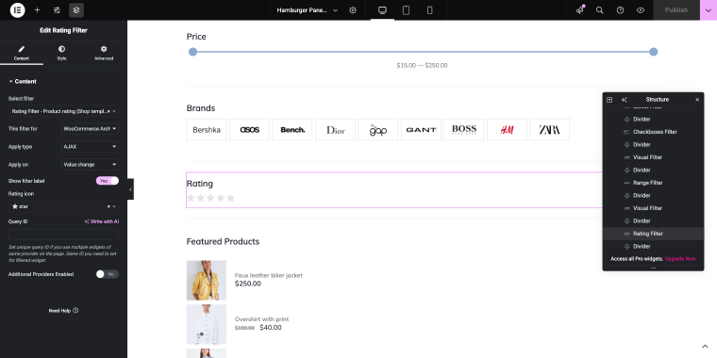
Task: Collapse the Content section
Action: [x=23, y=81]
